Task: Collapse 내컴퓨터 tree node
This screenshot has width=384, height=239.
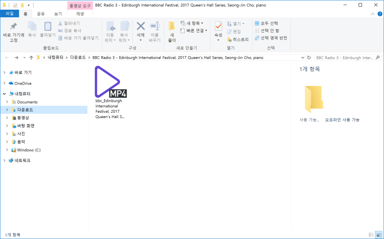Action: click(x=4, y=94)
